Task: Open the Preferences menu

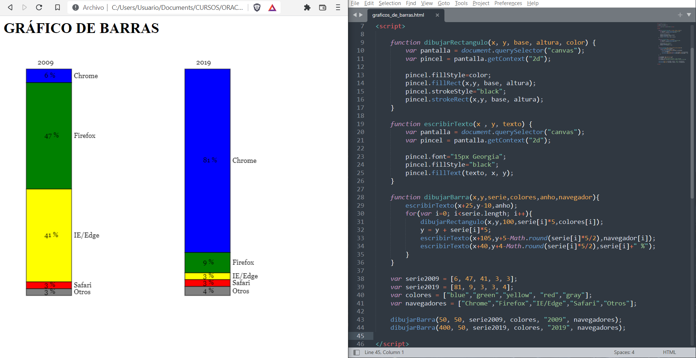Action: (x=508, y=3)
